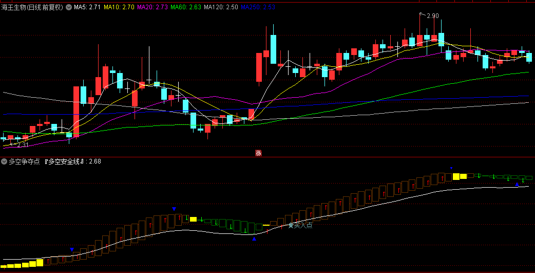Click the 『多空安全线』: 2.68 value
The image size is (535, 273).
click(72, 161)
